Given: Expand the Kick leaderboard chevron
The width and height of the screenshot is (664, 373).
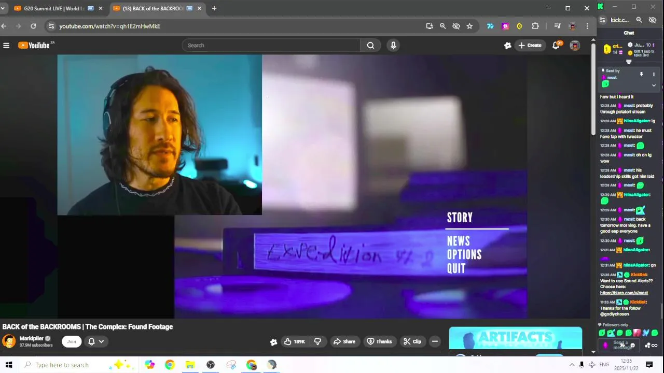Looking at the screenshot, I should click(x=629, y=62).
